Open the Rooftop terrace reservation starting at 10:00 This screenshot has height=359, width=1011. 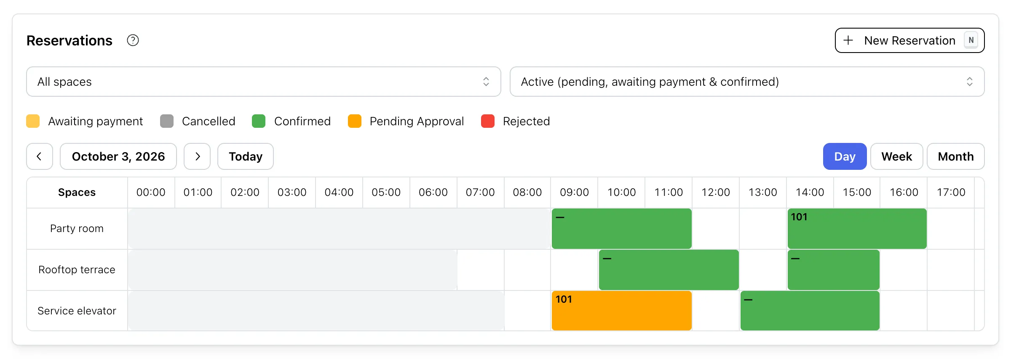[x=669, y=270]
